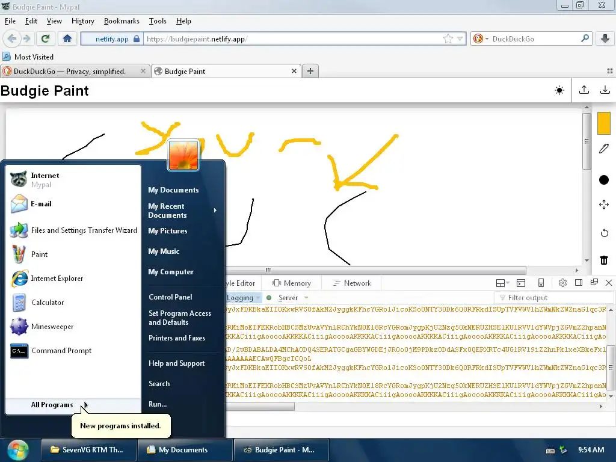
Task: Open Internet Mypal from Start menu
Action: click(x=73, y=179)
